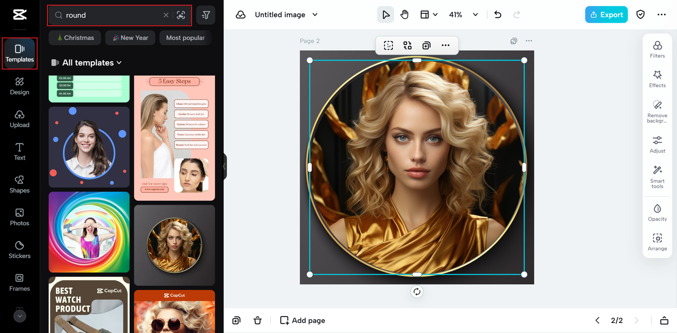
Task: Open the Shapes panel
Action: tap(20, 184)
